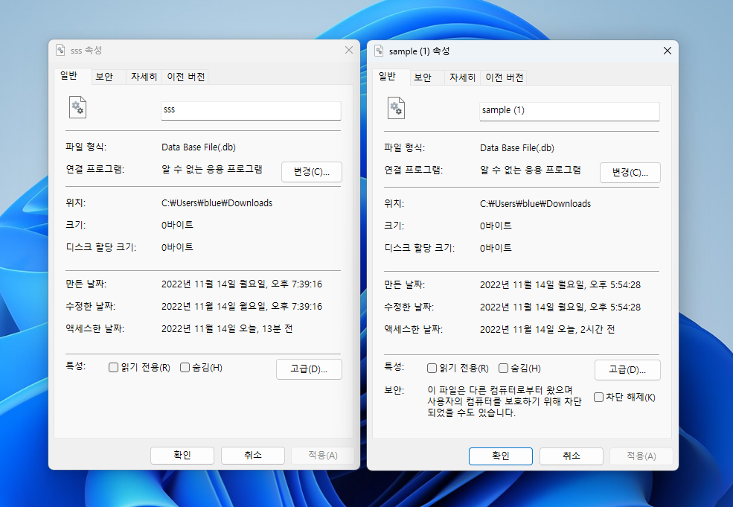Open 자세히 tab in sss 속성 window

(x=144, y=77)
